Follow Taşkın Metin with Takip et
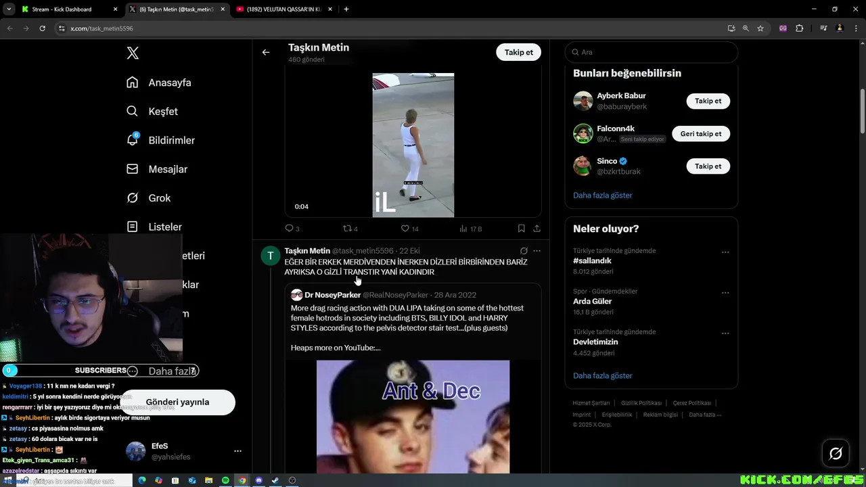 [519, 52]
